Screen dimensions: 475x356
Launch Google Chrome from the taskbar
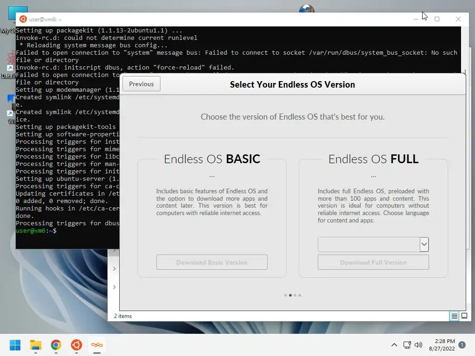[56, 345]
